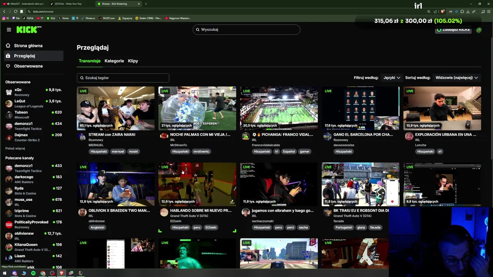Open the browser zoom magnifier icon
The height and width of the screenshot is (277, 493).
pos(429,12)
